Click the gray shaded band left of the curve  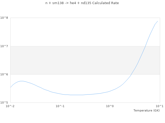[64, 60]
